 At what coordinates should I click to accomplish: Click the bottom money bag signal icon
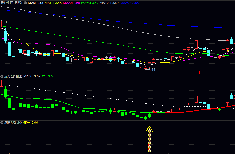tap(149, 150)
